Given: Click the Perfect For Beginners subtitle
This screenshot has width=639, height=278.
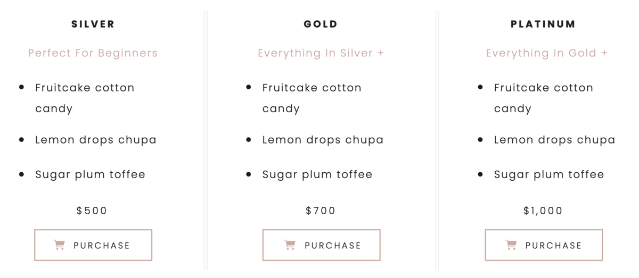Looking at the screenshot, I should click(93, 53).
